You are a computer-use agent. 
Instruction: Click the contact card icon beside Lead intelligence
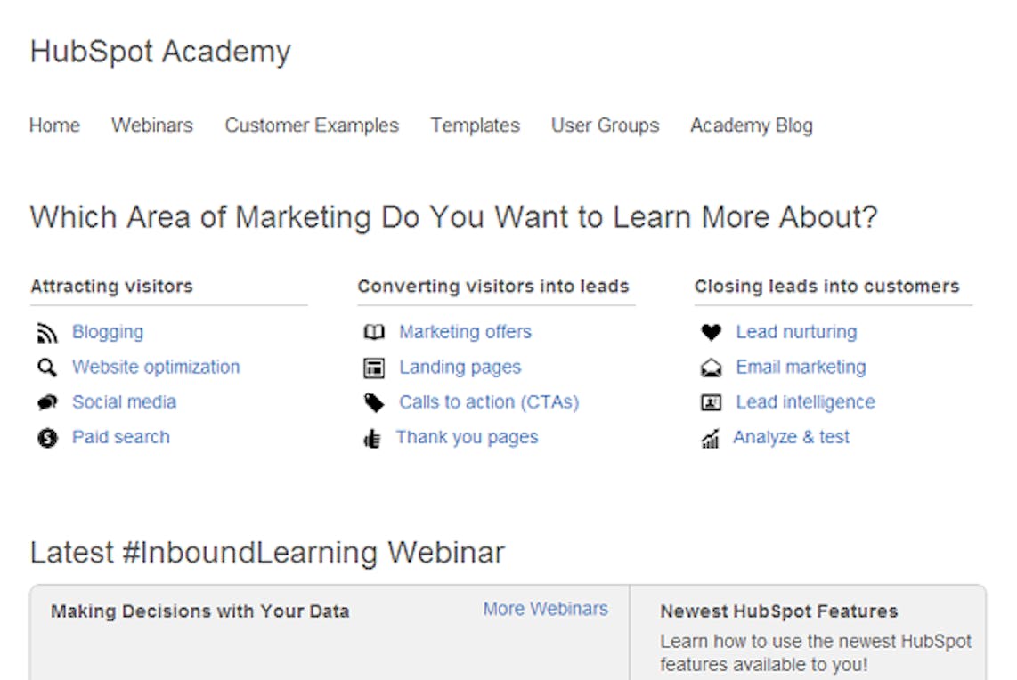[x=712, y=403]
